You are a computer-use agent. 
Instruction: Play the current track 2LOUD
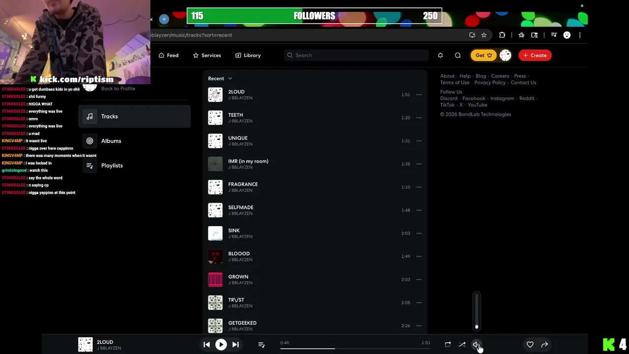(221, 345)
